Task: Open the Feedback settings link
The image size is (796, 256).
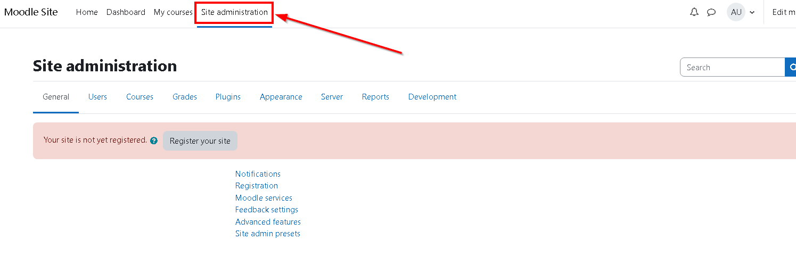Action: click(x=267, y=210)
